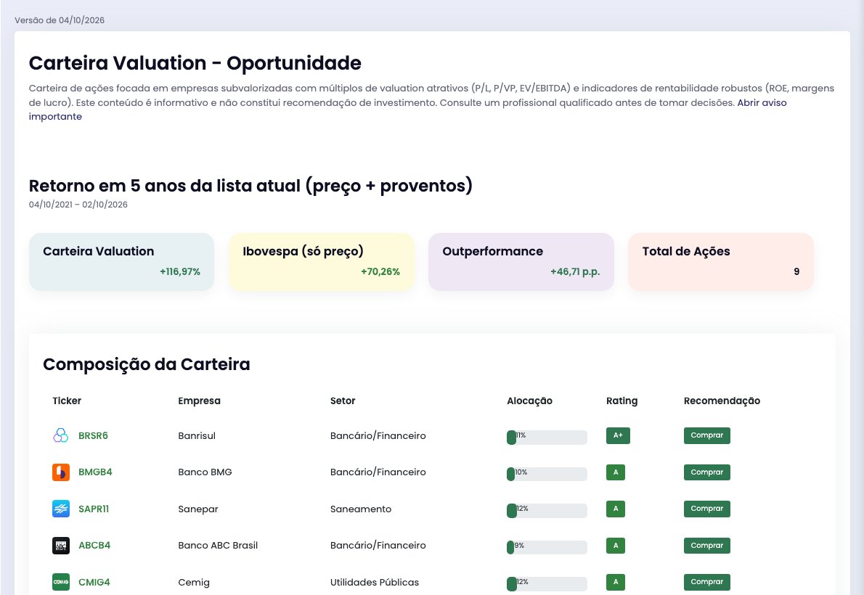Click the 11% allocation bar for Banrisul
The width and height of the screenshot is (864, 595).
[x=547, y=438]
